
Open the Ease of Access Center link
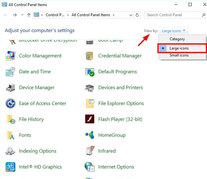click(x=43, y=103)
